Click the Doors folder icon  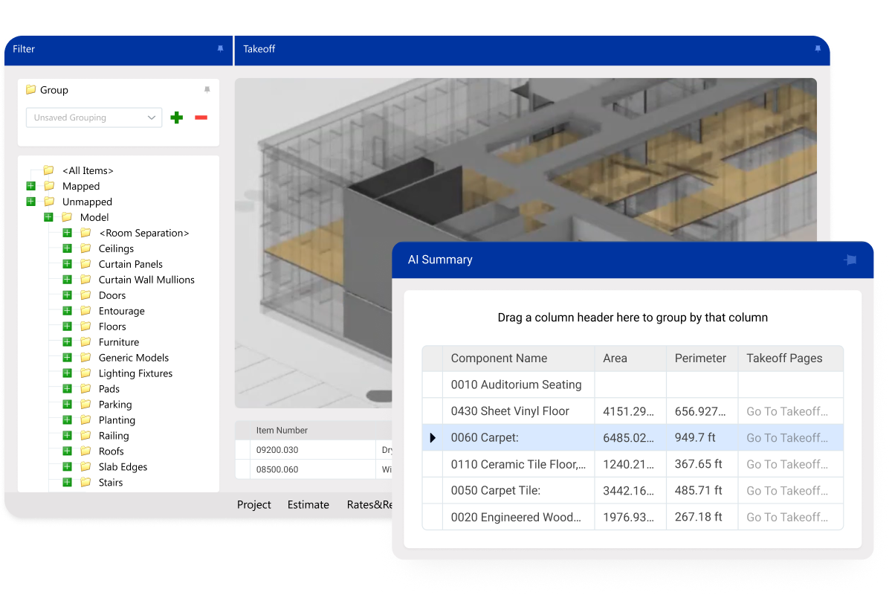point(85,295)
